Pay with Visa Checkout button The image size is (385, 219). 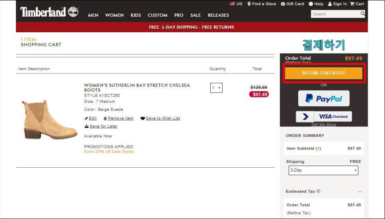click(x=324, y=117)
